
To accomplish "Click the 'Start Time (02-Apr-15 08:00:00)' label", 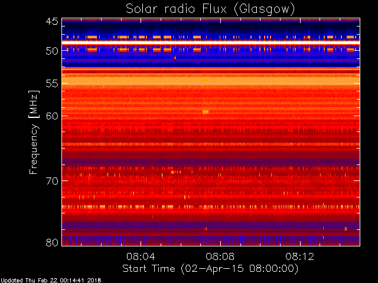I will (x=210, y=269).
